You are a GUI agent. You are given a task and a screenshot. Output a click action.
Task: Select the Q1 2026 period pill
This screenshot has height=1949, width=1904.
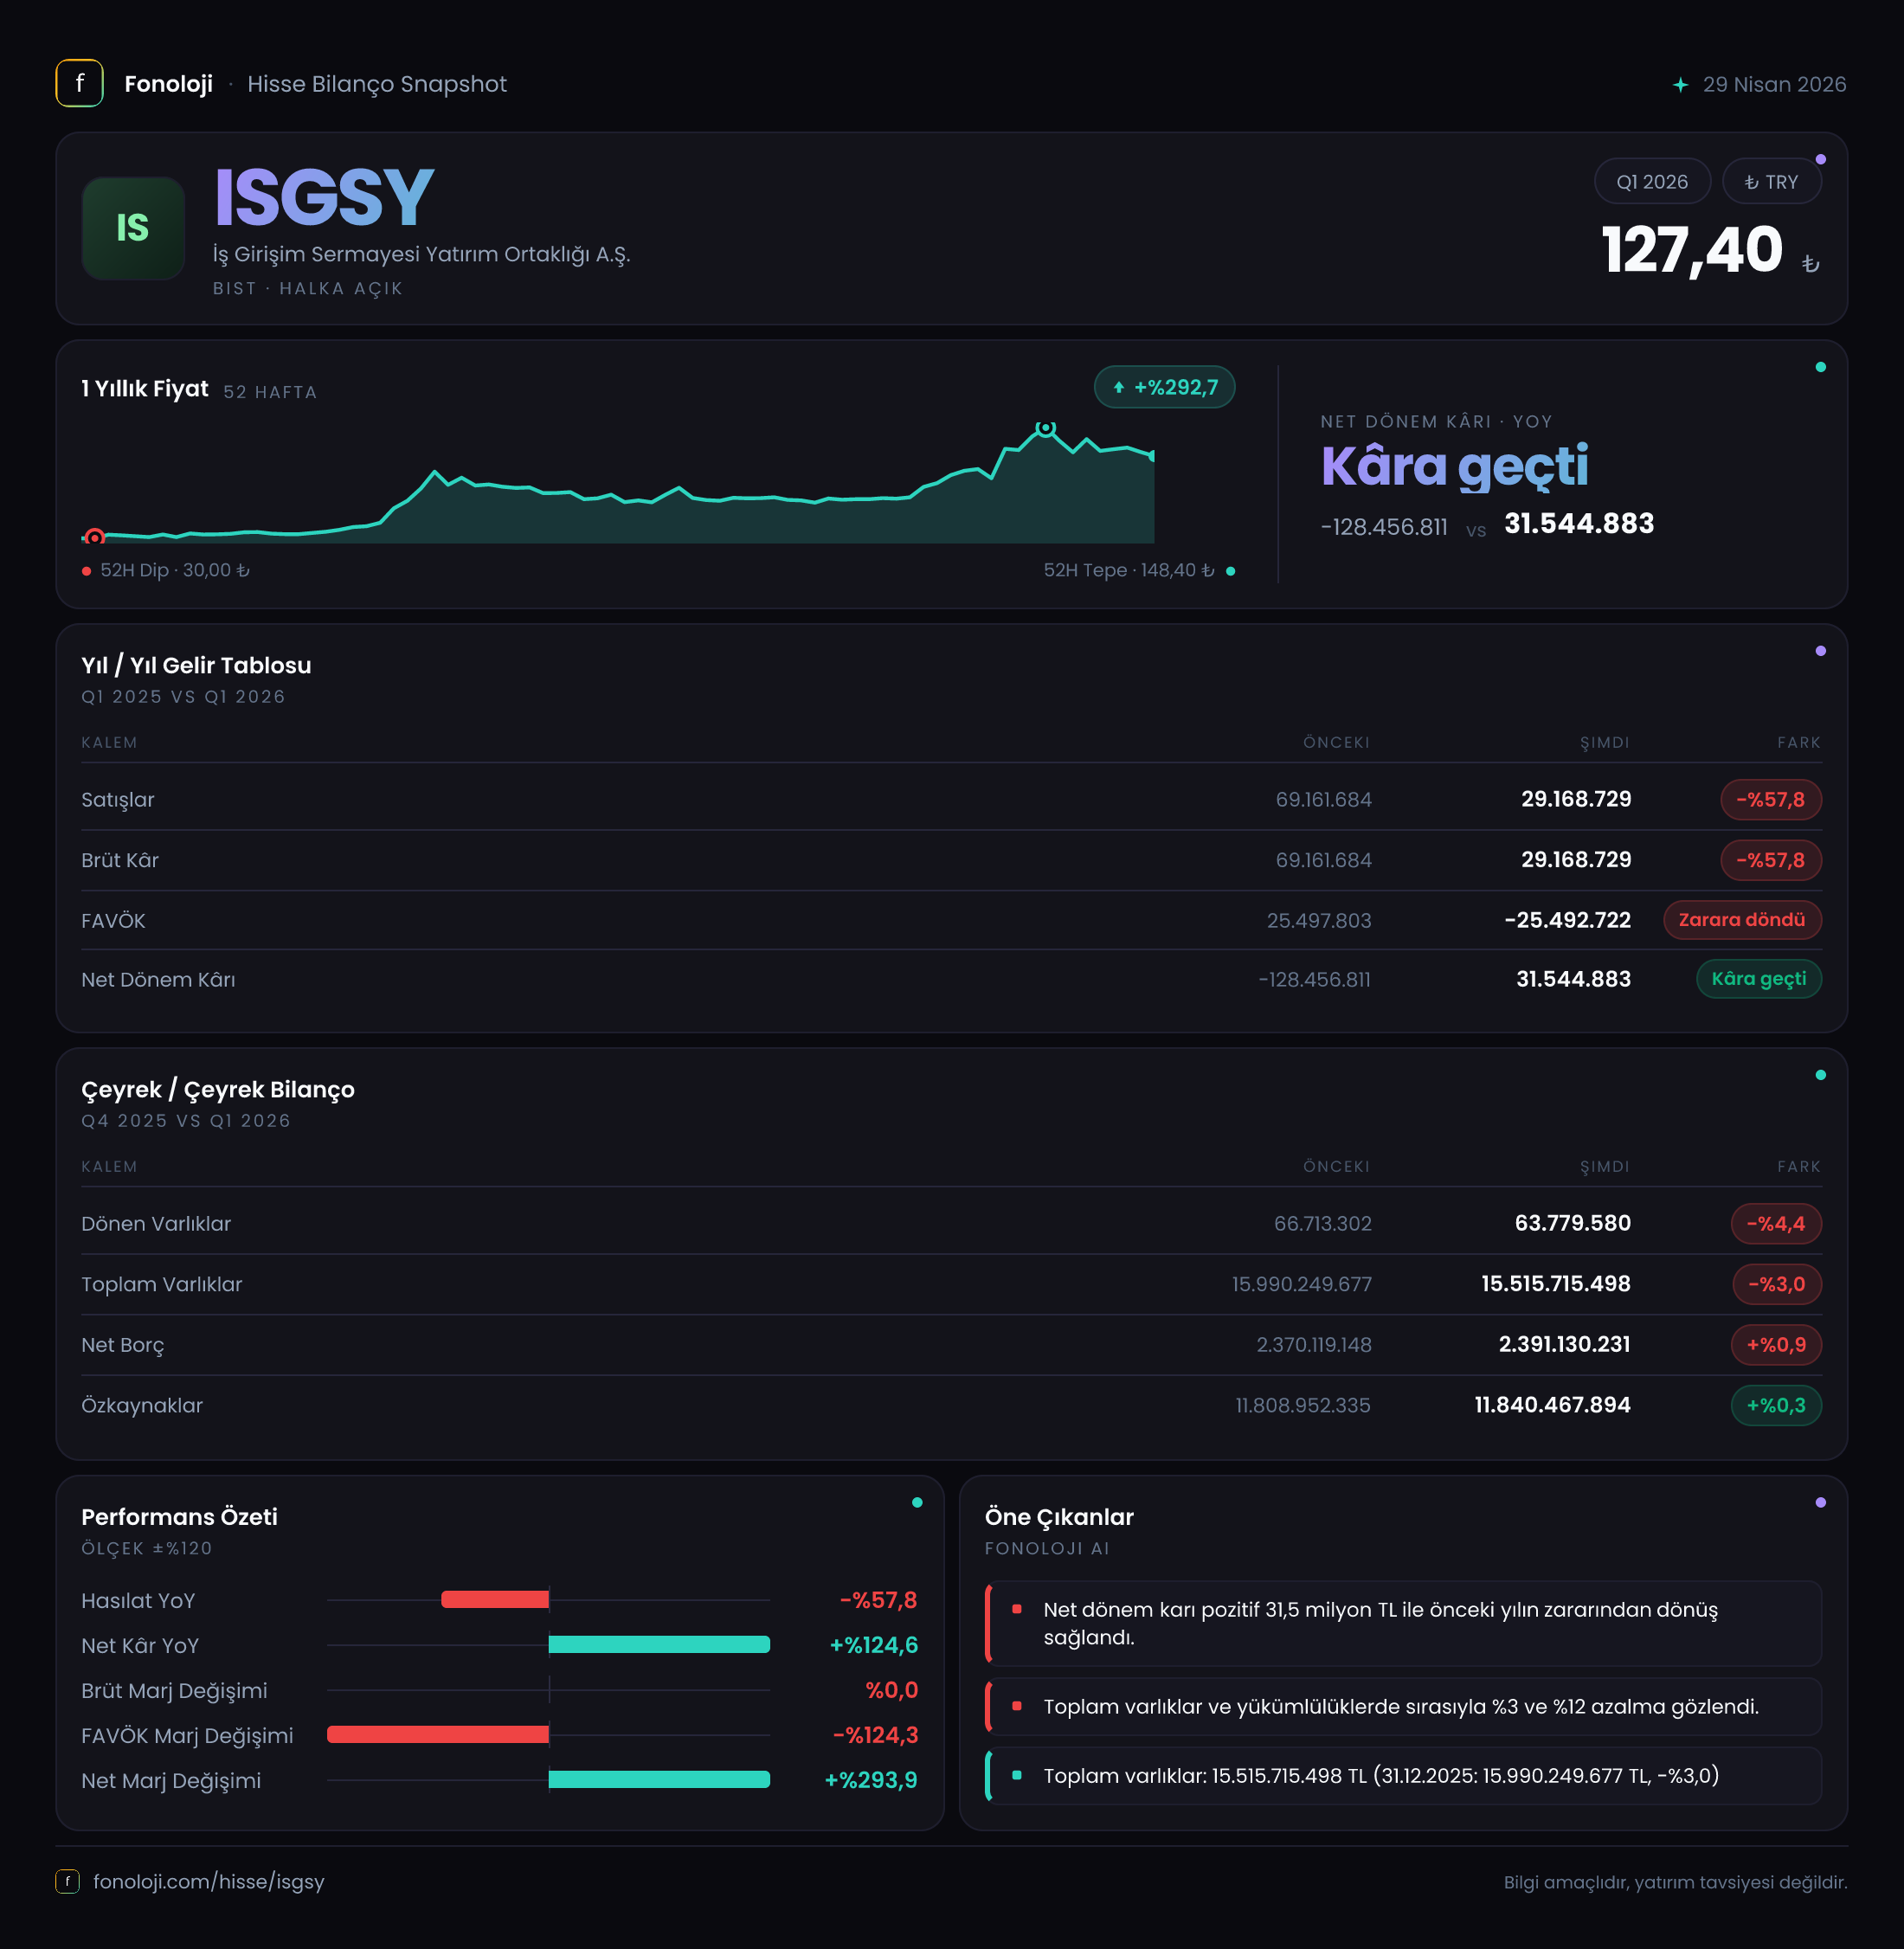click(1652, 182)
